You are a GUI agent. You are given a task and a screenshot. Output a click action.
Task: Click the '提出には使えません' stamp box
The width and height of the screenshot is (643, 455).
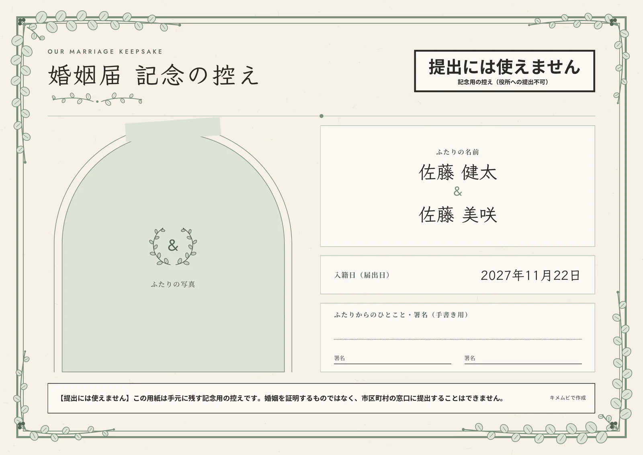tap(504, 71)
